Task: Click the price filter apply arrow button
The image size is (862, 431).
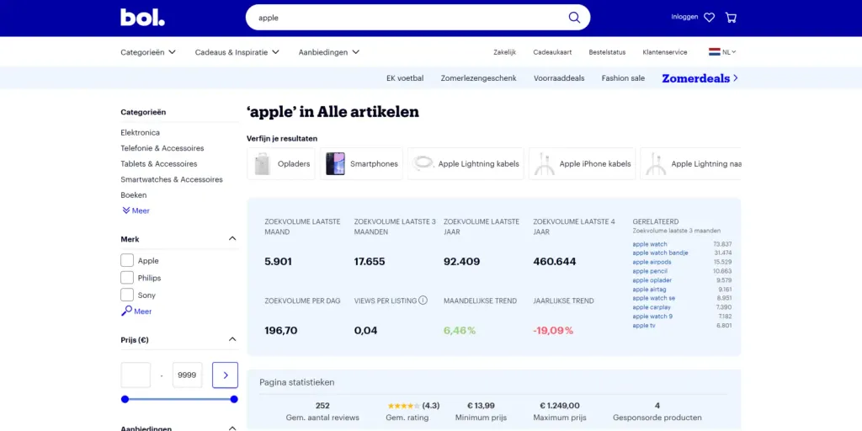Action: pos(226,375)
